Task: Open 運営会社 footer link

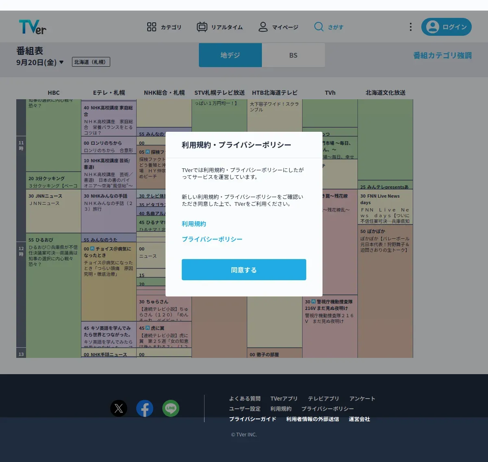Action: tap(359, 419)
